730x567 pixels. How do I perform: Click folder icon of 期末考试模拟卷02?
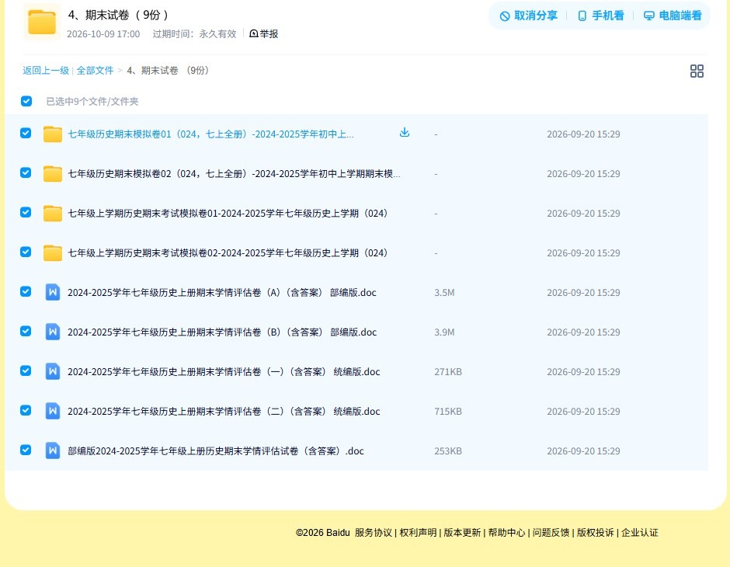(53, 252)
